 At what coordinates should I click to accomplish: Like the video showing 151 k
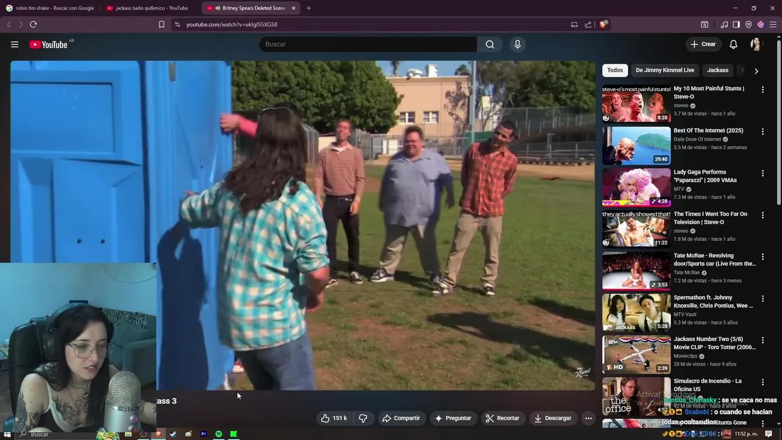(334, 418)
